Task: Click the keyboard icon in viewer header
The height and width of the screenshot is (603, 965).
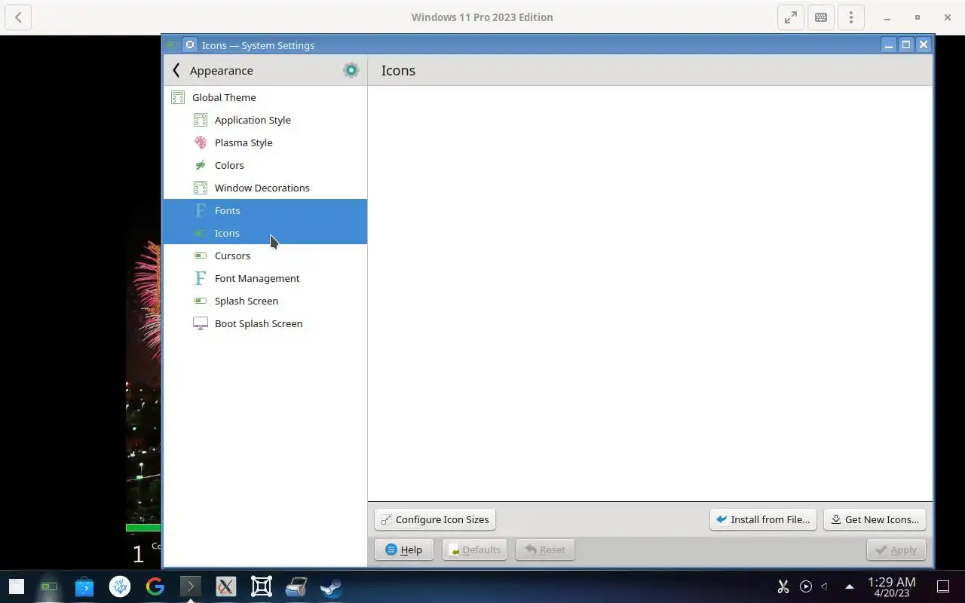Action: [x=821, y=17]
